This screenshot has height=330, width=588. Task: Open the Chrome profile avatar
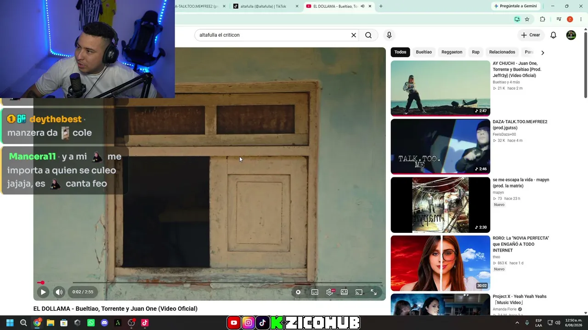pos(570,19)
